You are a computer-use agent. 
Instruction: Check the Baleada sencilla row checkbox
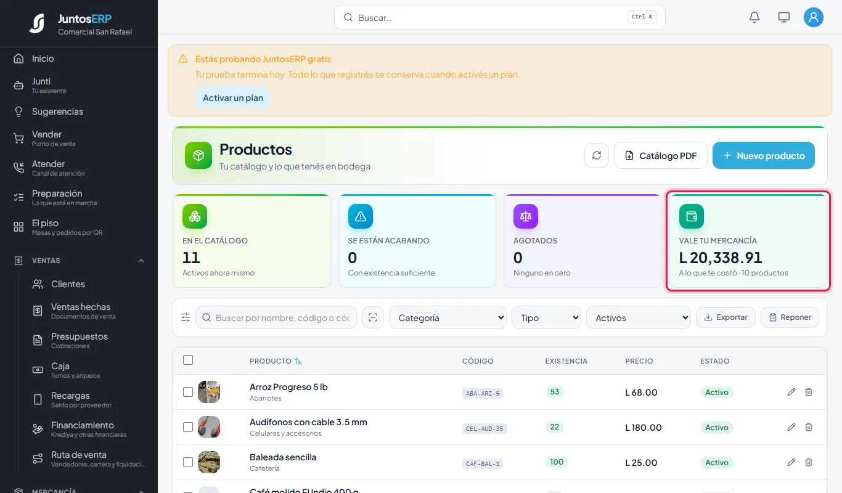point(188,462)
